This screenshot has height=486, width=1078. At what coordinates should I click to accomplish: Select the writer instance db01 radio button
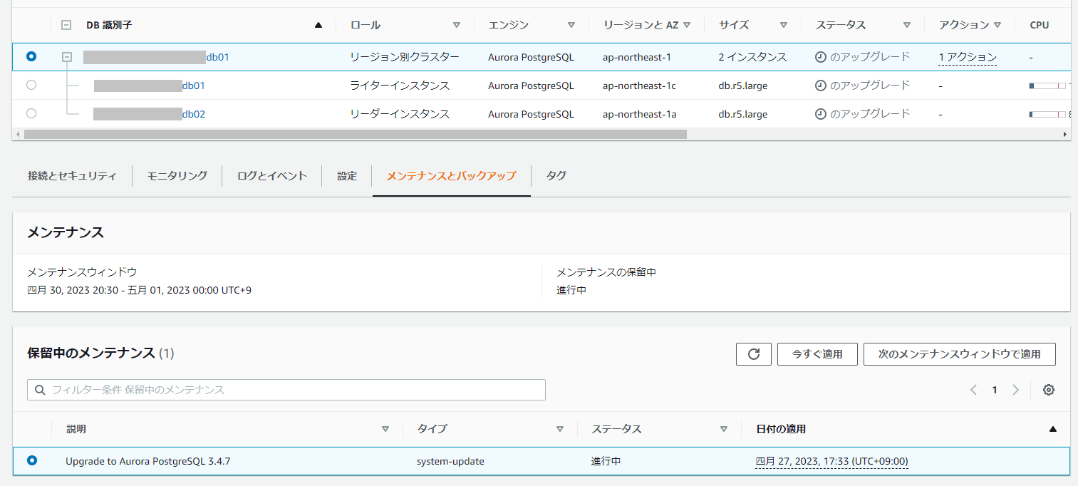(x=31, y=85)
